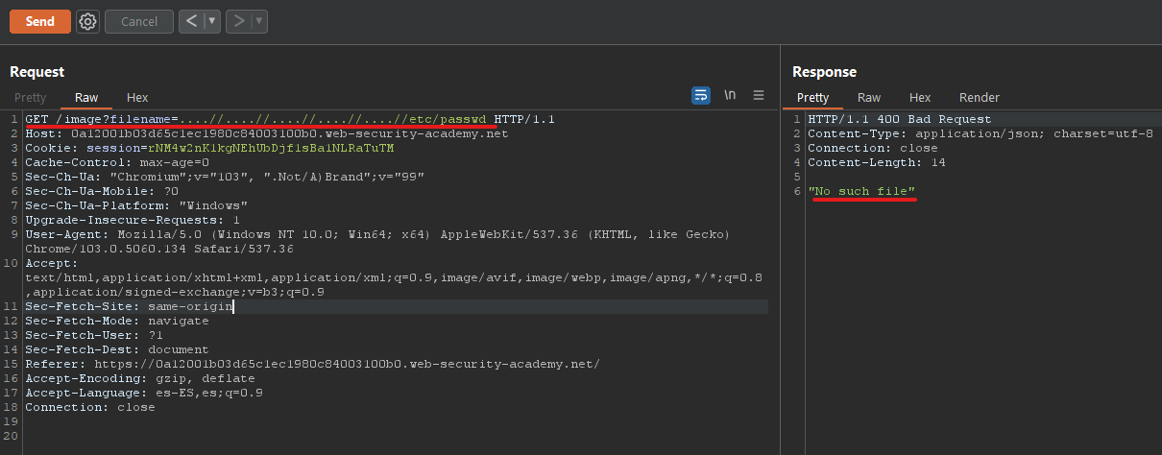Click the "No such file" response body
This screenshot has height=455, width=1162.
[x=861, y=191]
